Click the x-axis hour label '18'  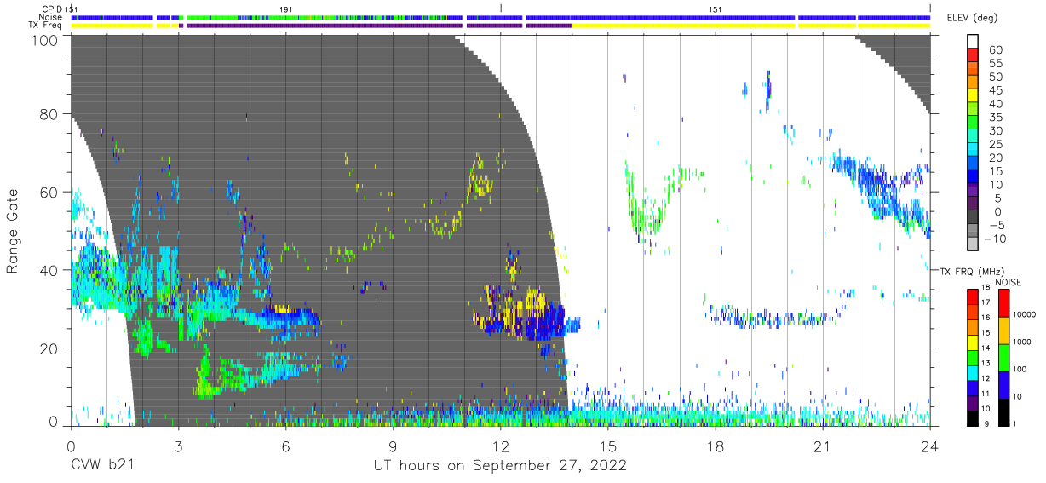tap(716, 446)
